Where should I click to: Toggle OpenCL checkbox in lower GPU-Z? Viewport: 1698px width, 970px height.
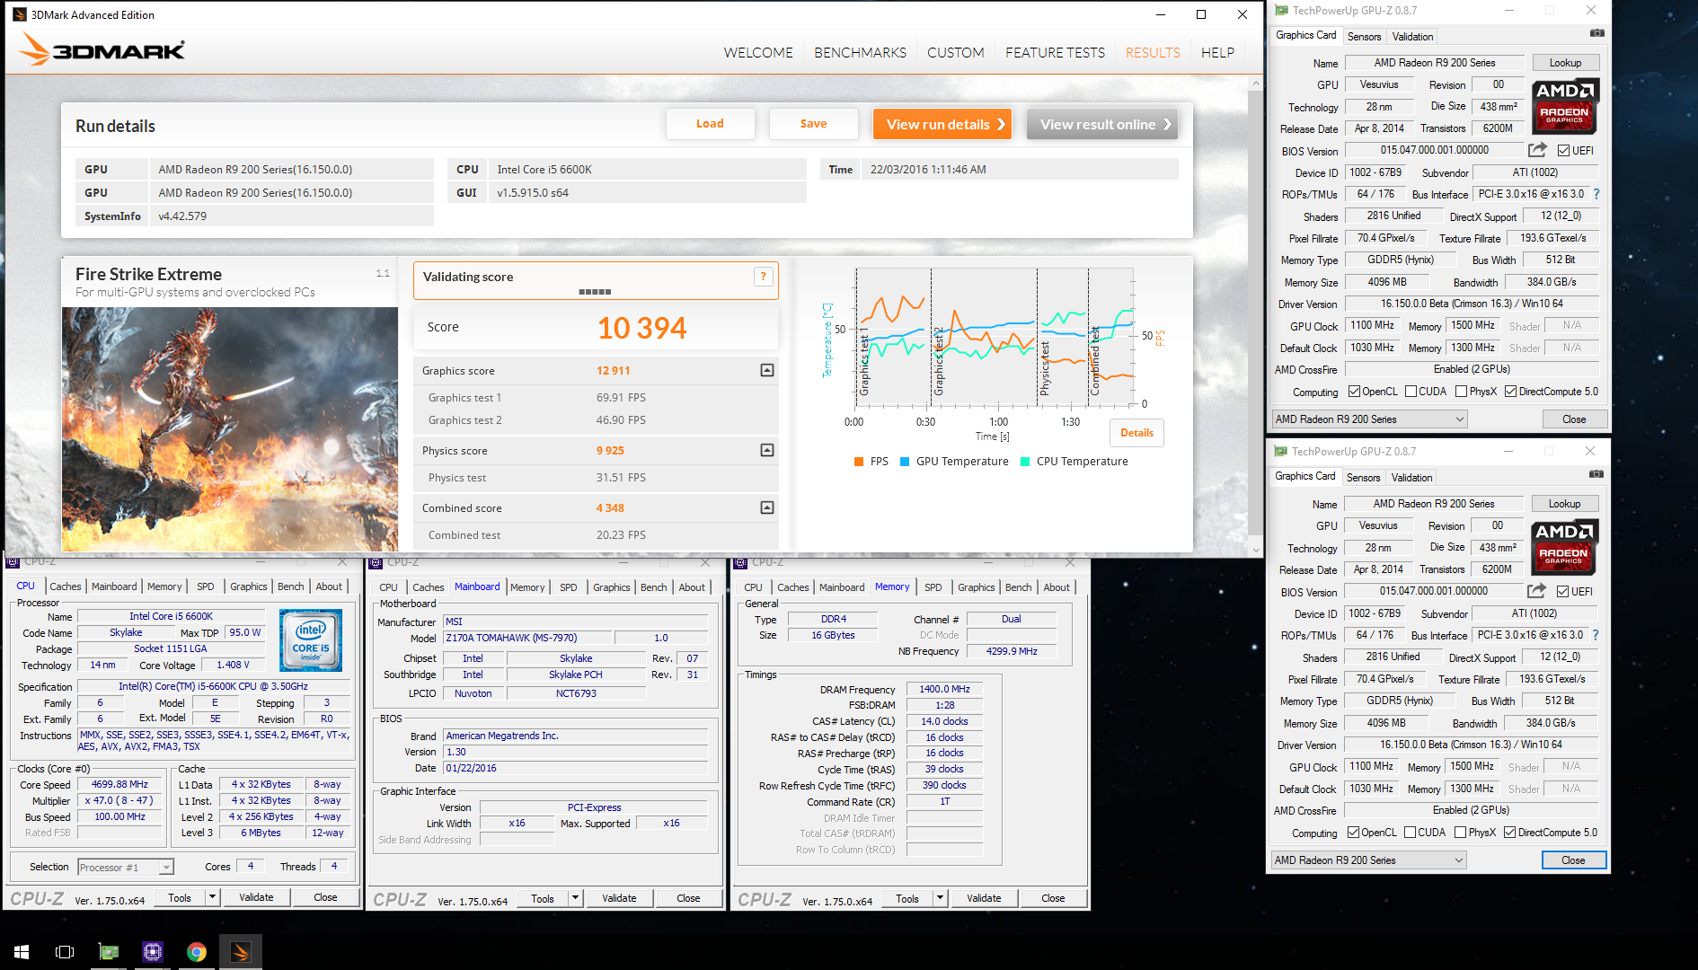point(1354,833)
